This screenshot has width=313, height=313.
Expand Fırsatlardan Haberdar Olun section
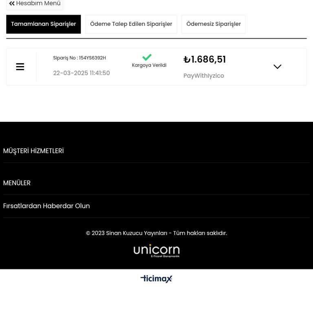(x=156, y=206)
